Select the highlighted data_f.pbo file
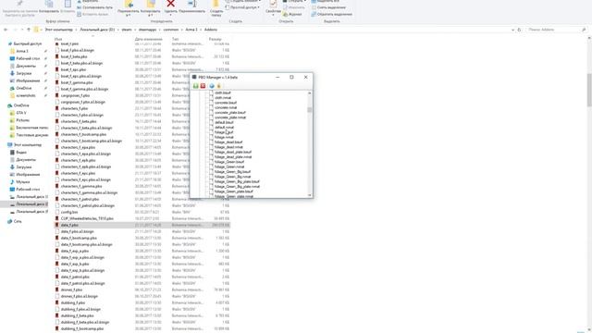The height and width of the screenshot is (333, 592). click(142, 225)
